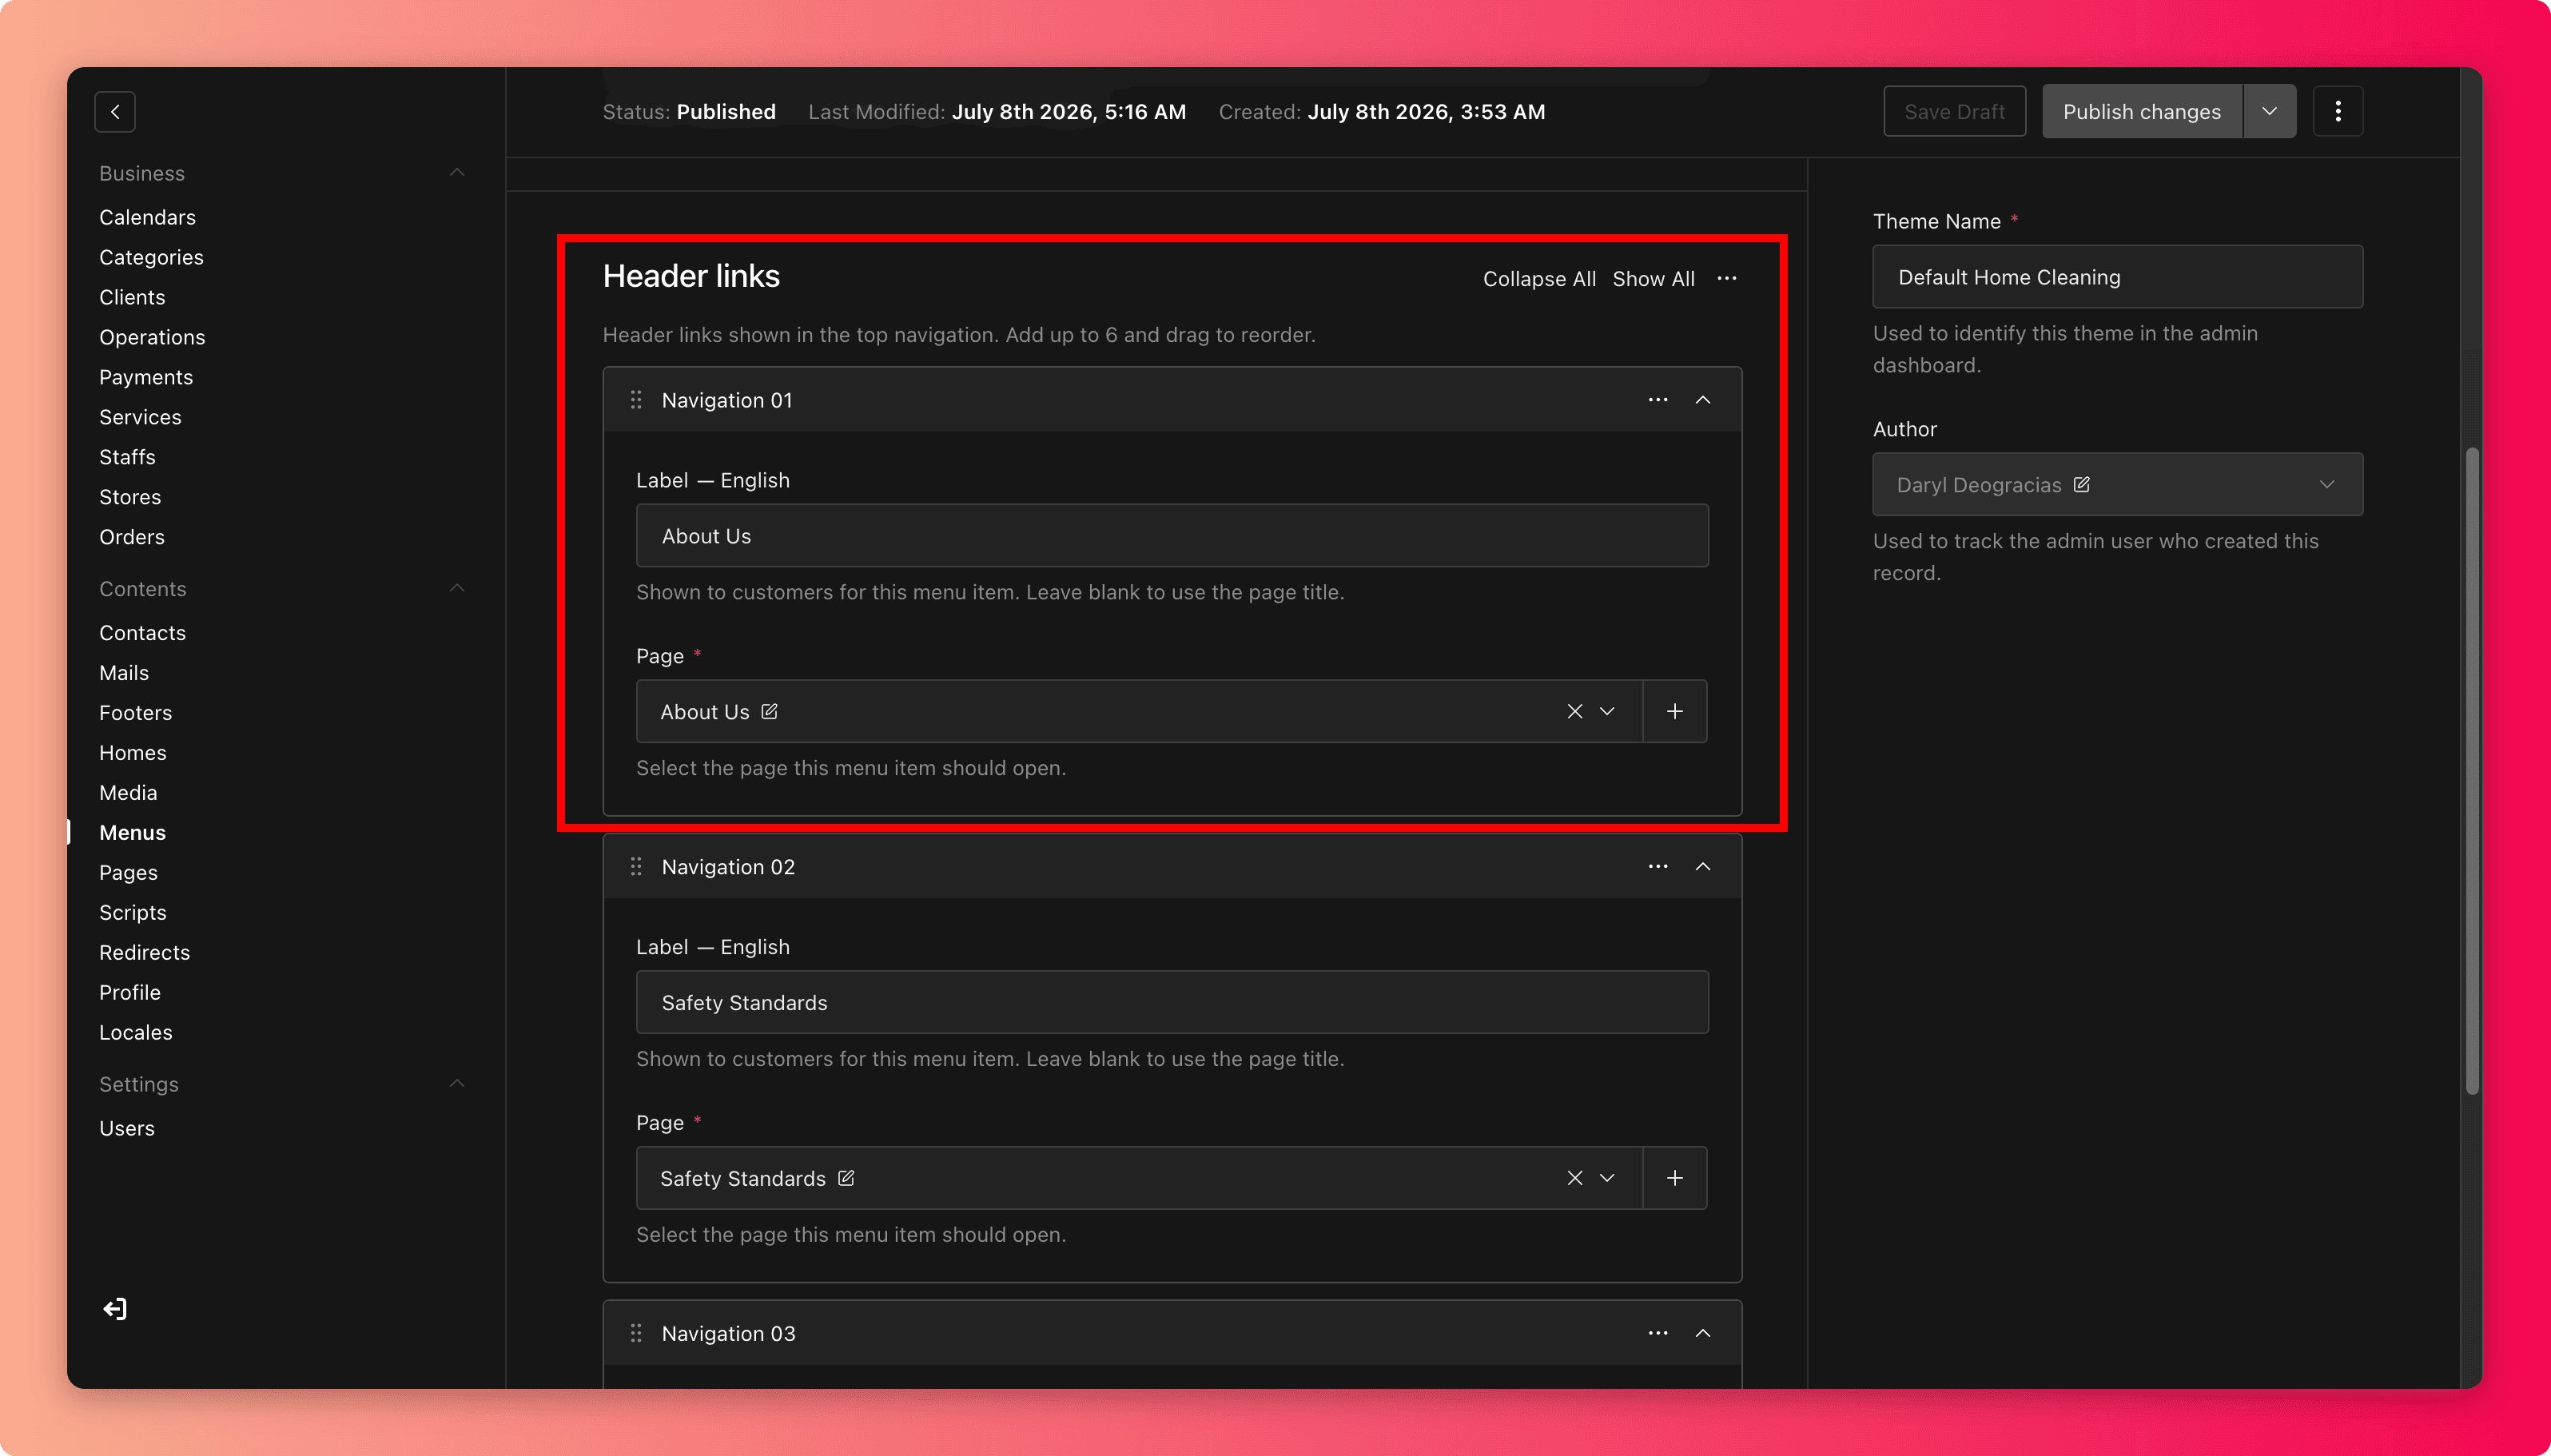Grab the Navigation 01 drag handle
Image resolution: width=2551 pixels, height=1456 pixels.
(x=636, y=400)
